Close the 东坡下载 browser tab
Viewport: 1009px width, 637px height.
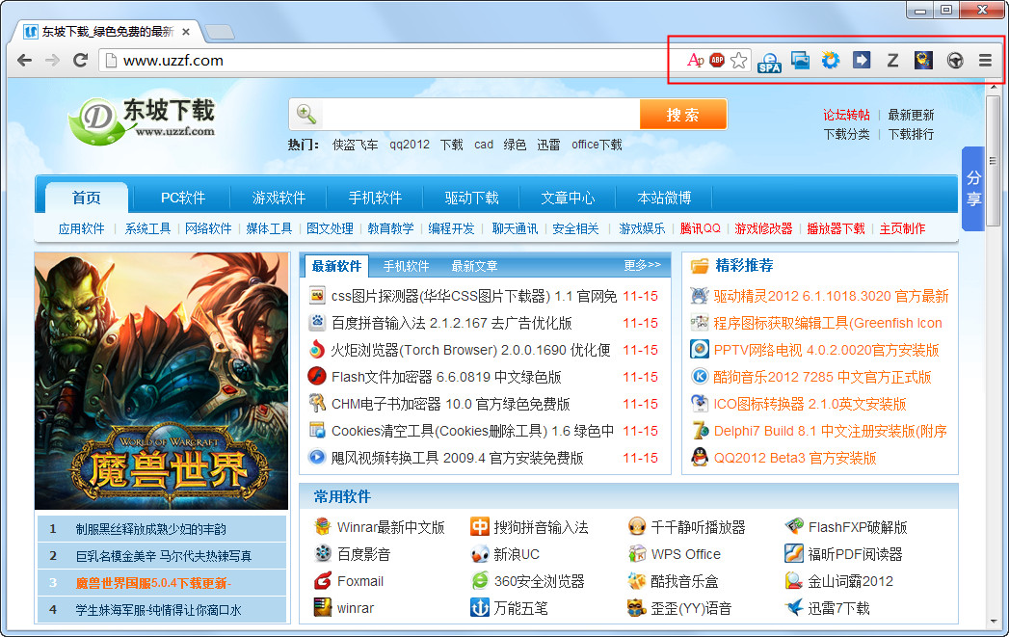click(x=186, y=32)
